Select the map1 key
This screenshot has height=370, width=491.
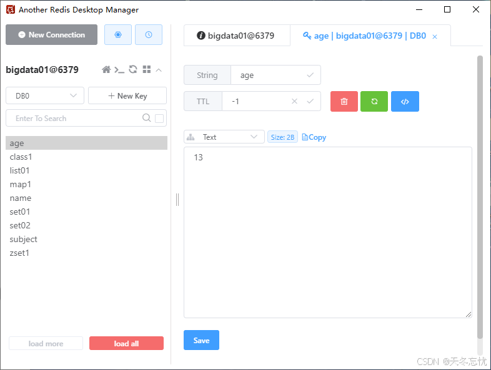(86, 184)
